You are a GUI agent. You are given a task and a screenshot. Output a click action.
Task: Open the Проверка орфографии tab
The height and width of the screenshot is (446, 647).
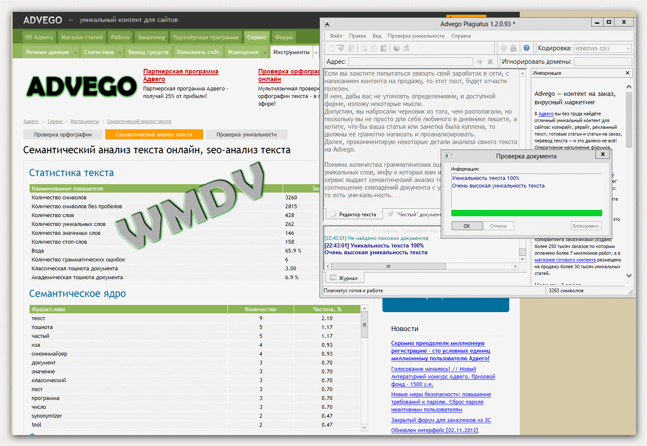[63, 135]
